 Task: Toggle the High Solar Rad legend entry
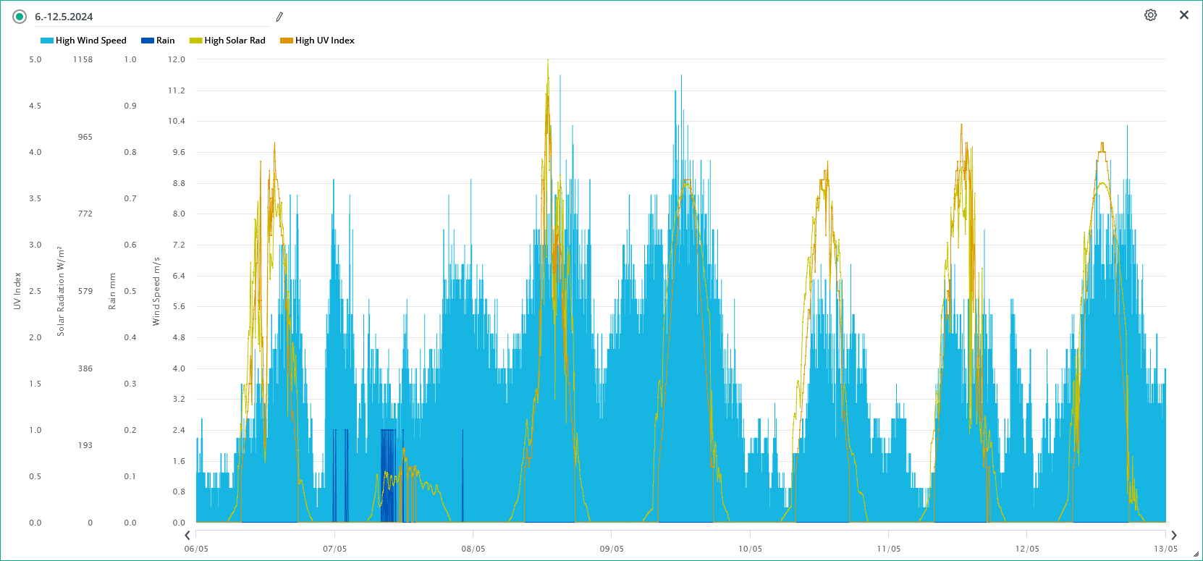[x=235, y=41]
